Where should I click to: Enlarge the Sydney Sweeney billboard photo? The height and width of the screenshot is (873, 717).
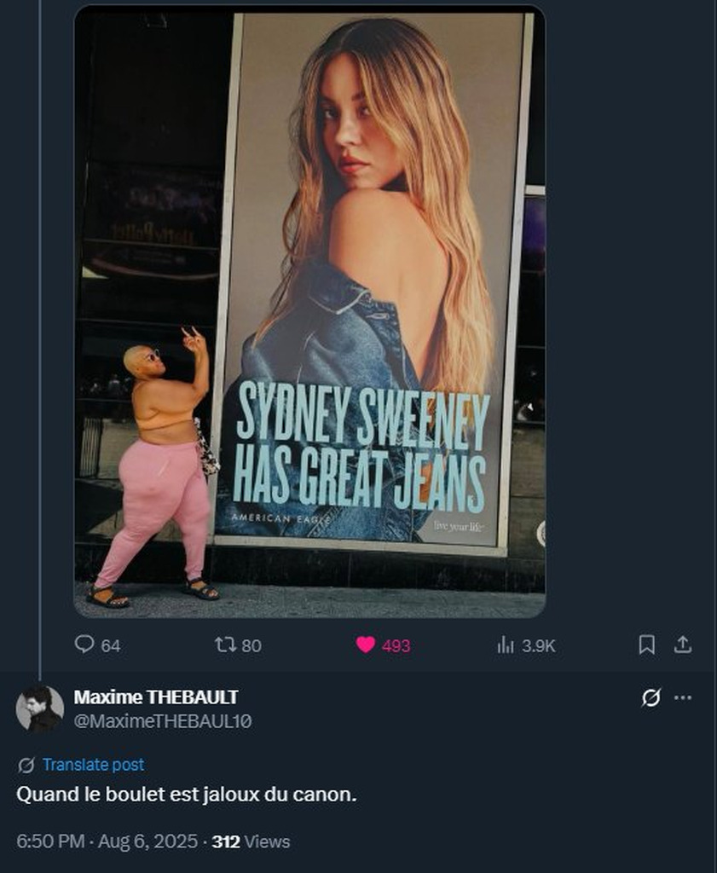click(x=309, y=310)
